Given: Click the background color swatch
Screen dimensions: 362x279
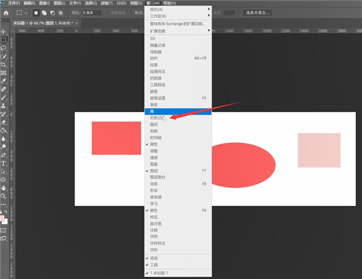Looking at the screenshot, I should click(x=5, y=222).
